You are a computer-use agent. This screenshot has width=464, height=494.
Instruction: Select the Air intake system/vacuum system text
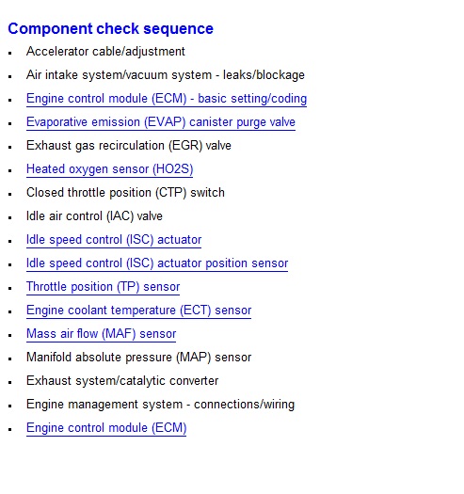click(x=120, y=75)
